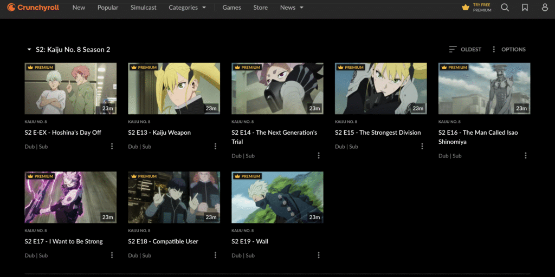Open title S2 E16 - The Man Called Isao Shinomiya
The height and width of the screenshot is (277, 555).
[478, 137]
